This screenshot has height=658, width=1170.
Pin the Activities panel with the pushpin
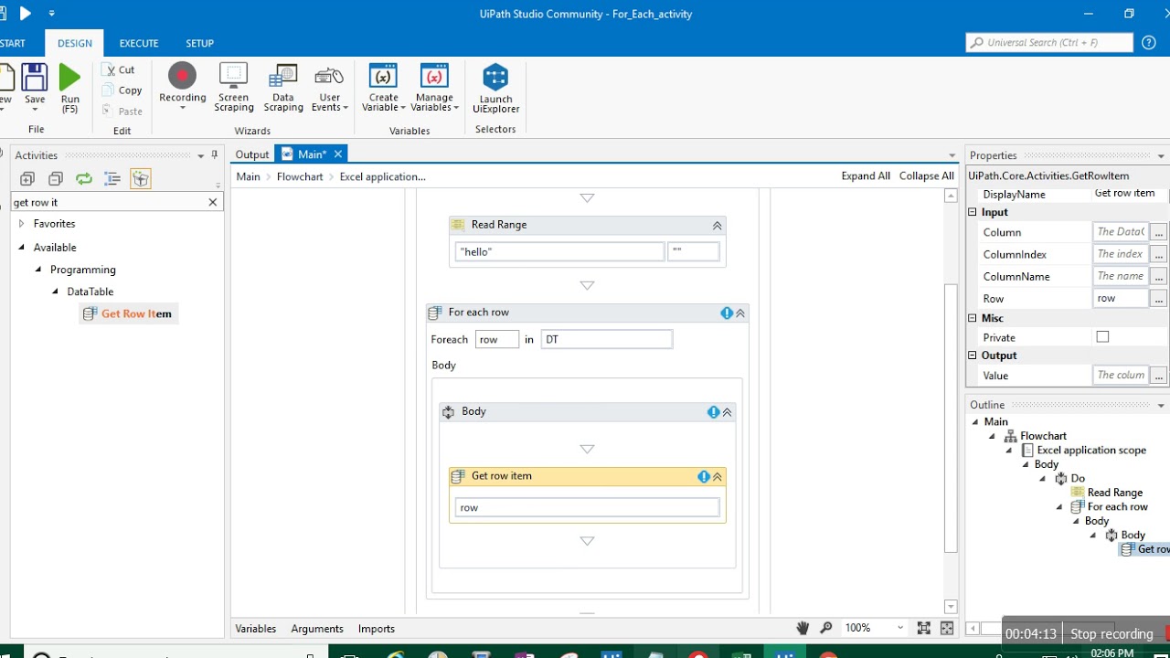pyautogui.click(x=215, y=155)
